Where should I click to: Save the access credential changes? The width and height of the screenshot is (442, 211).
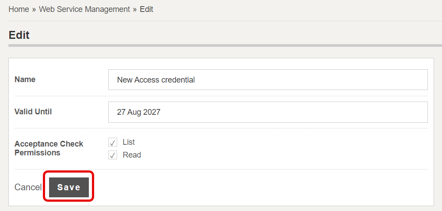pyautogui.click(x=69, y=187)
